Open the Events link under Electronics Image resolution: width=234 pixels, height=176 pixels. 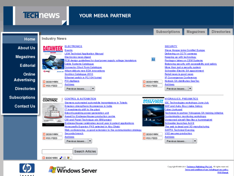[69, 50]
